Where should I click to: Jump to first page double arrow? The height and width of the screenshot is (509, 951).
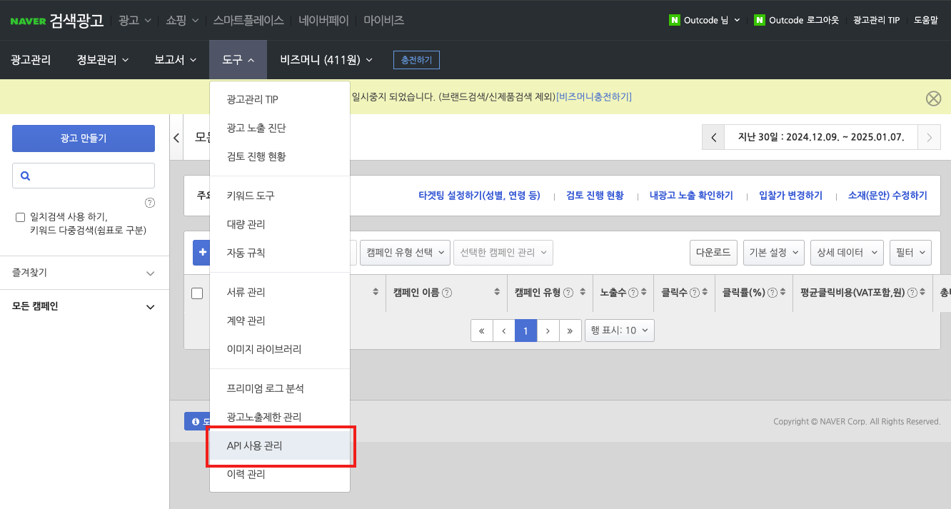pyautogui.click(x=482, y=331)
